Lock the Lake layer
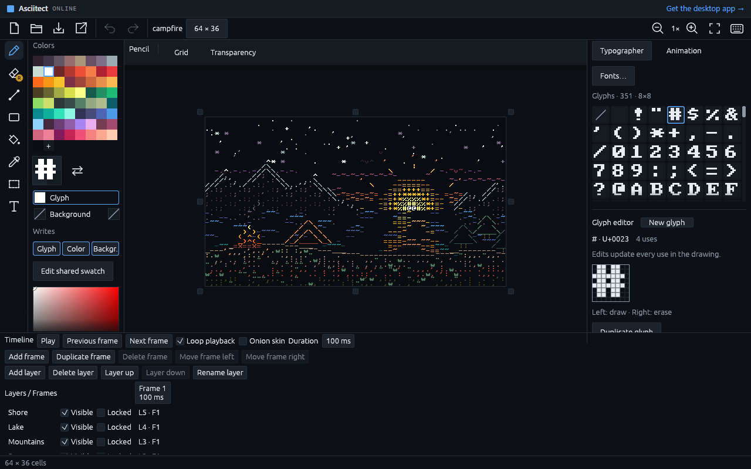 (101, 427)
